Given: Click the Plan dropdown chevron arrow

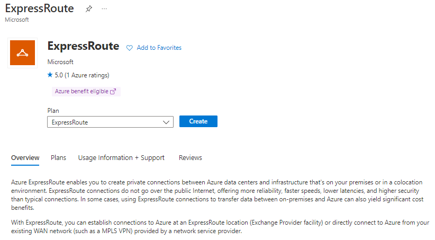Looking at the screenshot, I should 166,122.
